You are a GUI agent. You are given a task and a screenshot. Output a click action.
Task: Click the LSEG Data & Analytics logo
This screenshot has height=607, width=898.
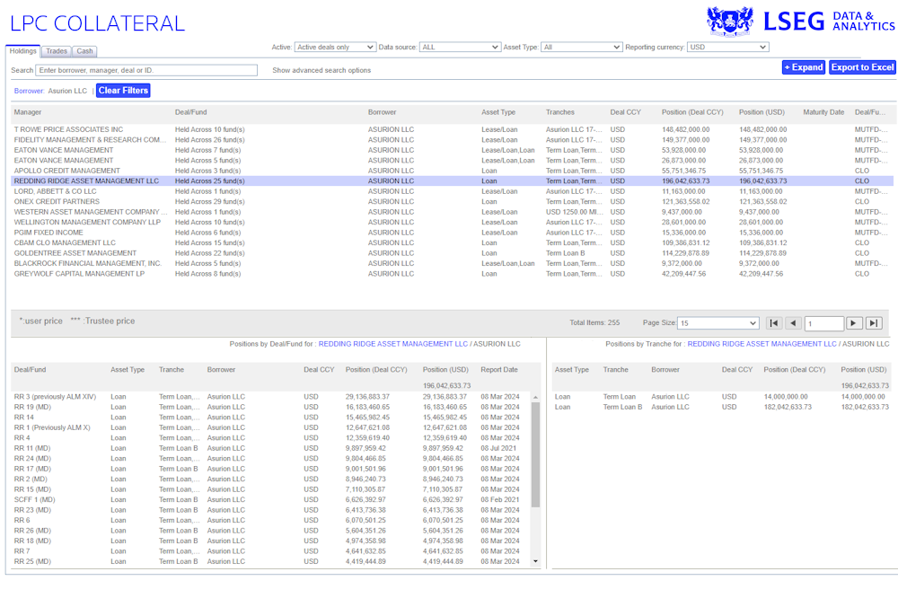[x=801, y=21]
